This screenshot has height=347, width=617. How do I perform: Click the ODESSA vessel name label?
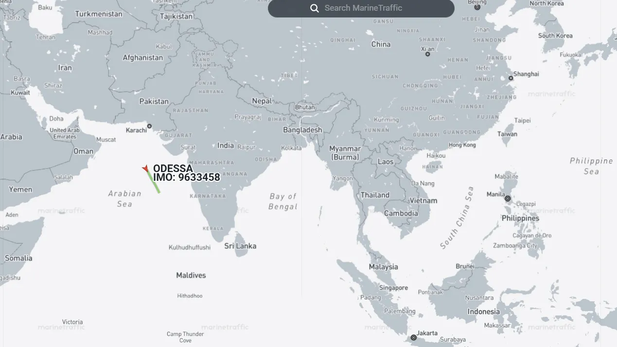(x=173, y=169)
